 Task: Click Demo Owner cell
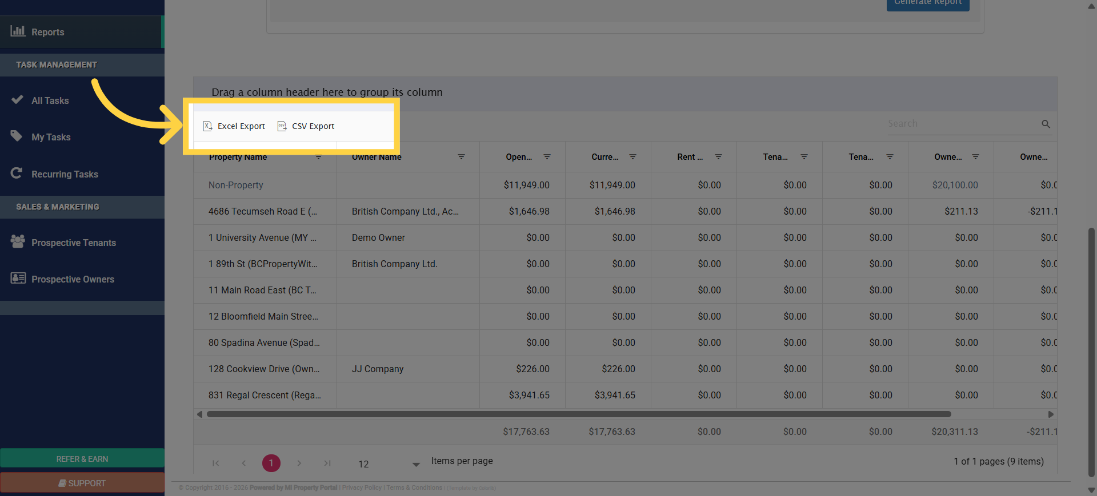pyautogui.click(x=378, y=237)
